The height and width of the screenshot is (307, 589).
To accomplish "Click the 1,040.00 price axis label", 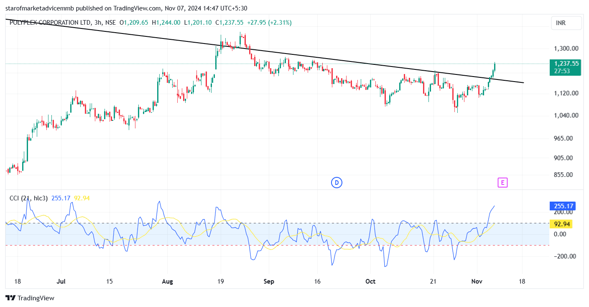I will [566, 115].
